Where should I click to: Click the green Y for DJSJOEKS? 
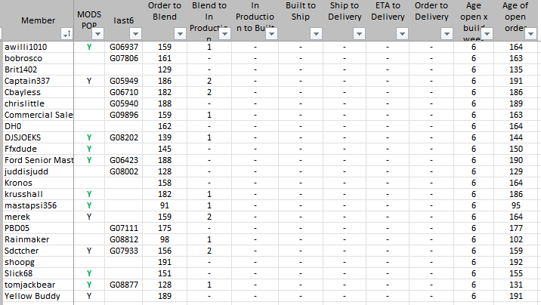(89, 137)
